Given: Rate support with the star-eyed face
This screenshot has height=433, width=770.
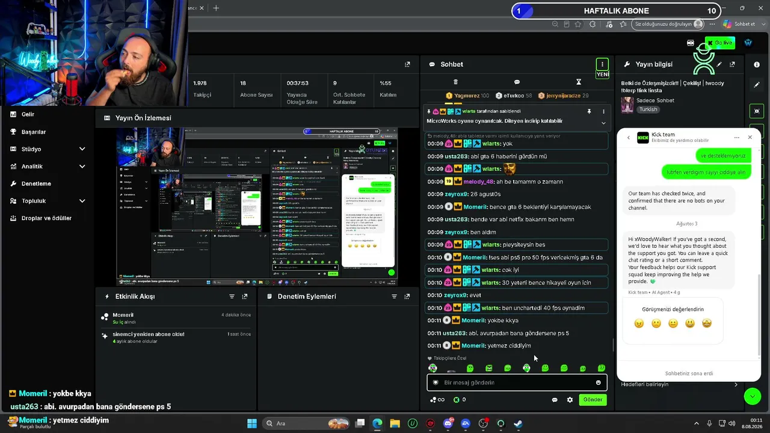Looking at the screenshot, I should (x=707, y=324).
